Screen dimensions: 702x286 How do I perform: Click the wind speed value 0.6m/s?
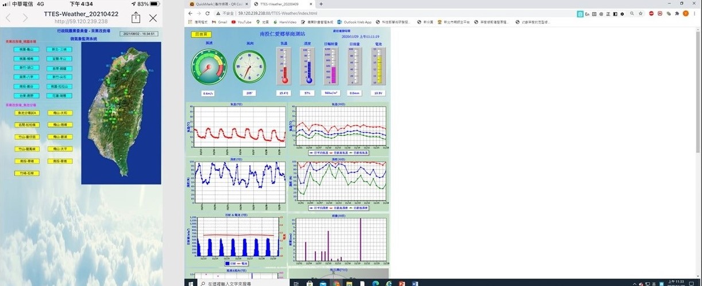[x=208, y=92]
